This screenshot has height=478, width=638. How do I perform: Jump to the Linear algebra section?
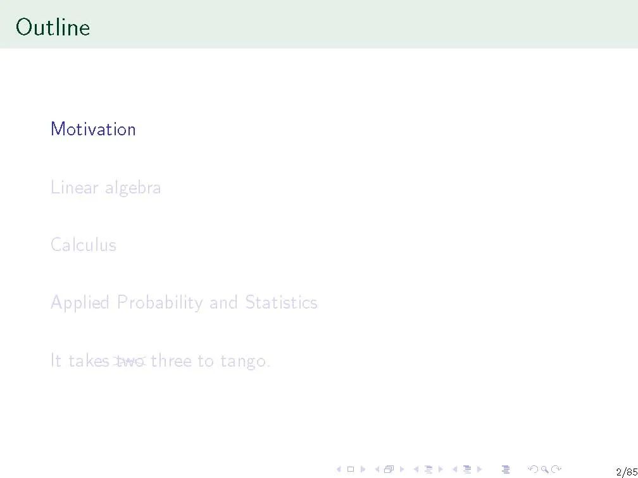106,187
